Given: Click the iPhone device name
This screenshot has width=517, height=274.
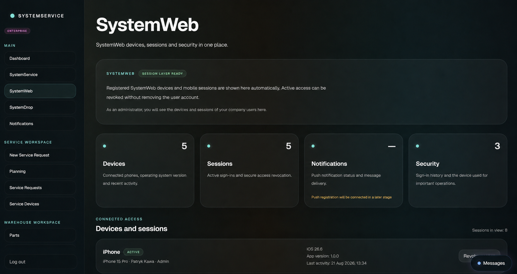Looking at the screenshot, I should tap(111, 252).
